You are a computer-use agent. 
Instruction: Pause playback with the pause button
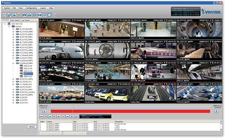click(50, 117)
